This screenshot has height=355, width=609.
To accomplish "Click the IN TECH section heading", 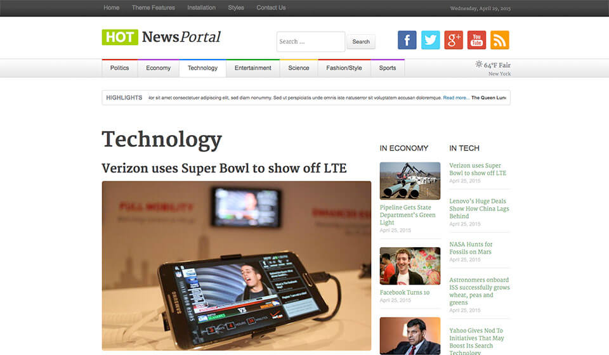I will tap(464, 148).
